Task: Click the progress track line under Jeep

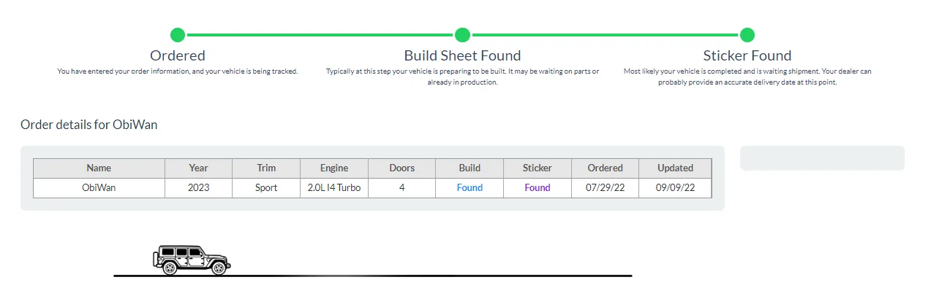Action: pyautogui.click(x=372, y=276)
